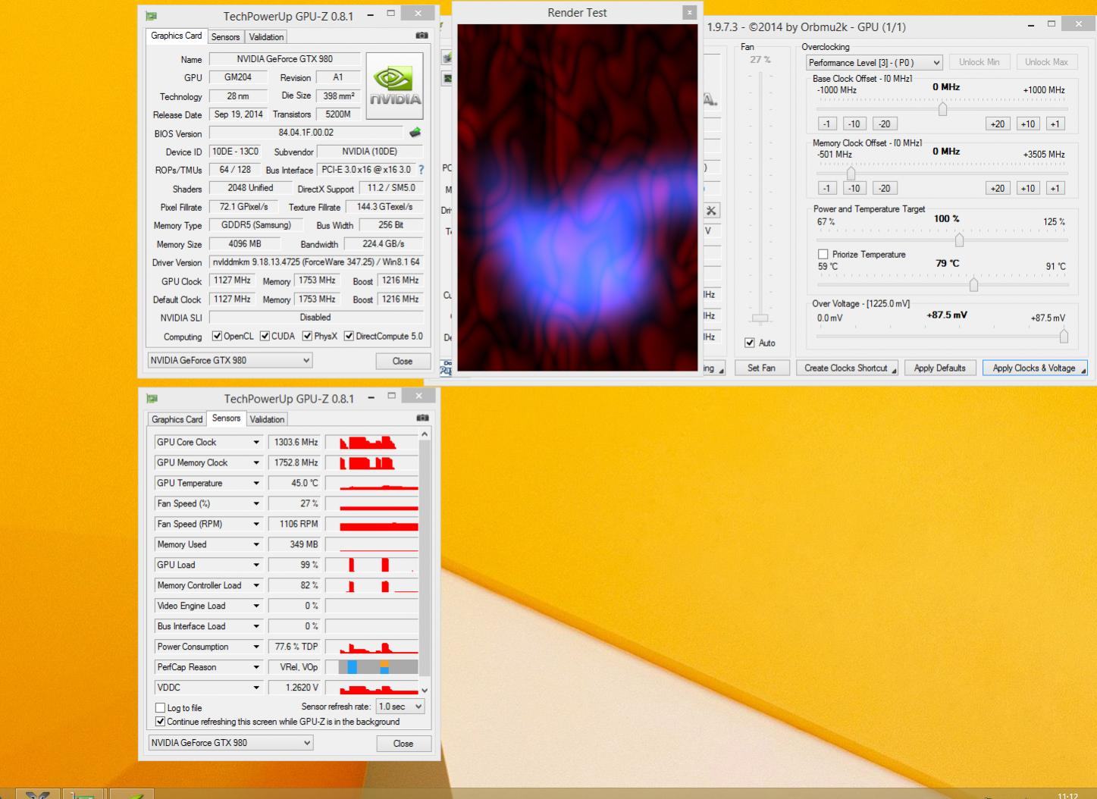Toggle the OpenCL checkbox
The image size is (1097, 799).
[x=217, y=336]
